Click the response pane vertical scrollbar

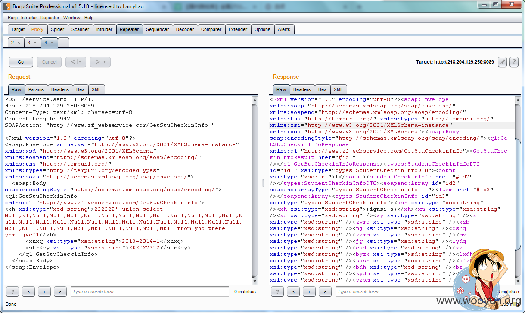coord(518,190)
